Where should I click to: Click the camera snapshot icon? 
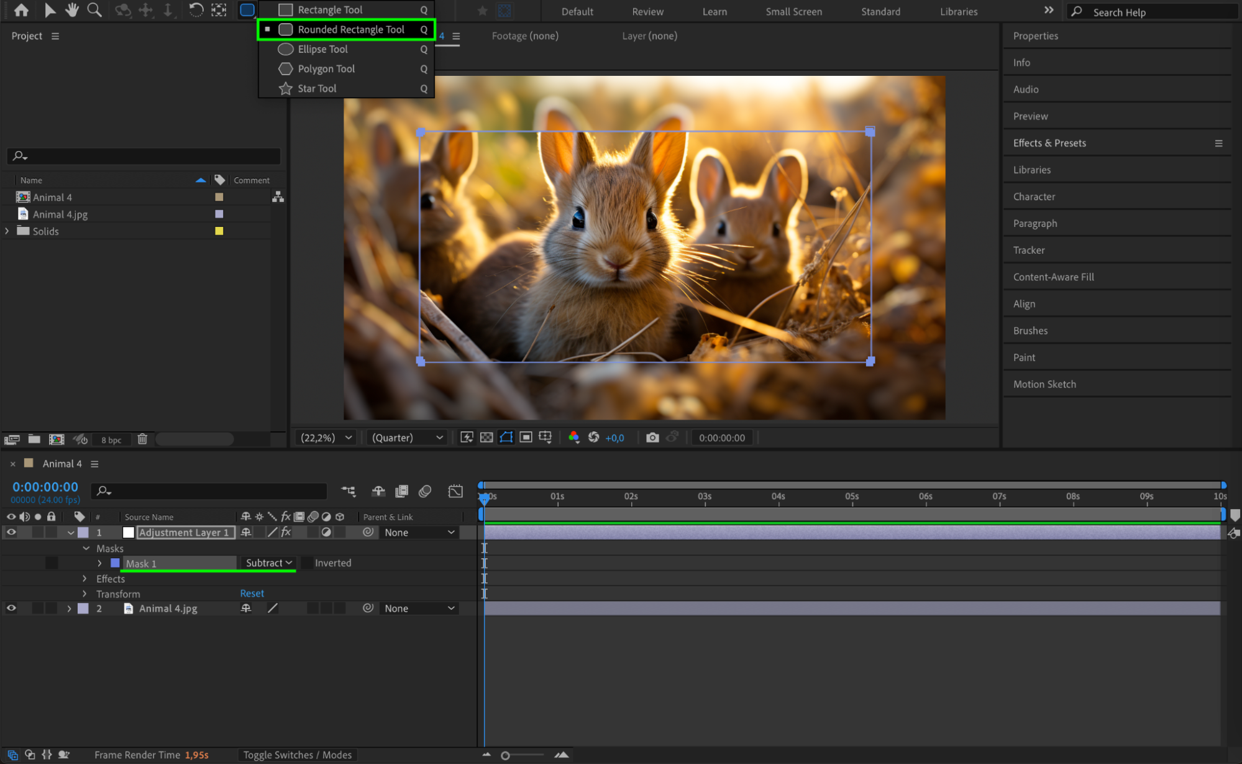pos(652,438)
